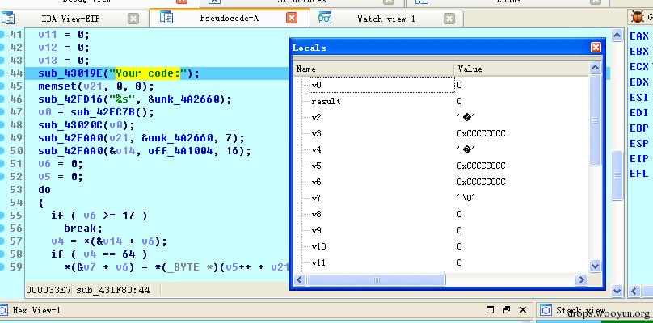Click the sub_42FD16 function name

coord(70,99)
